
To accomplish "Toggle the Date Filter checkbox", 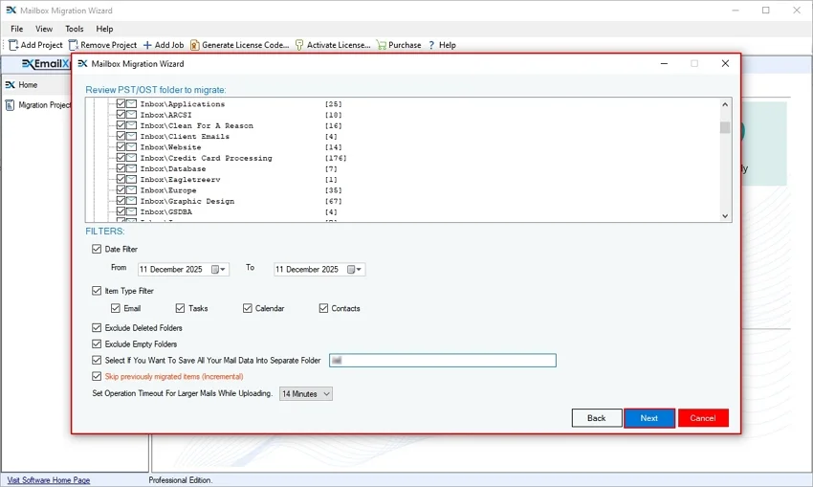I will 97,249.
